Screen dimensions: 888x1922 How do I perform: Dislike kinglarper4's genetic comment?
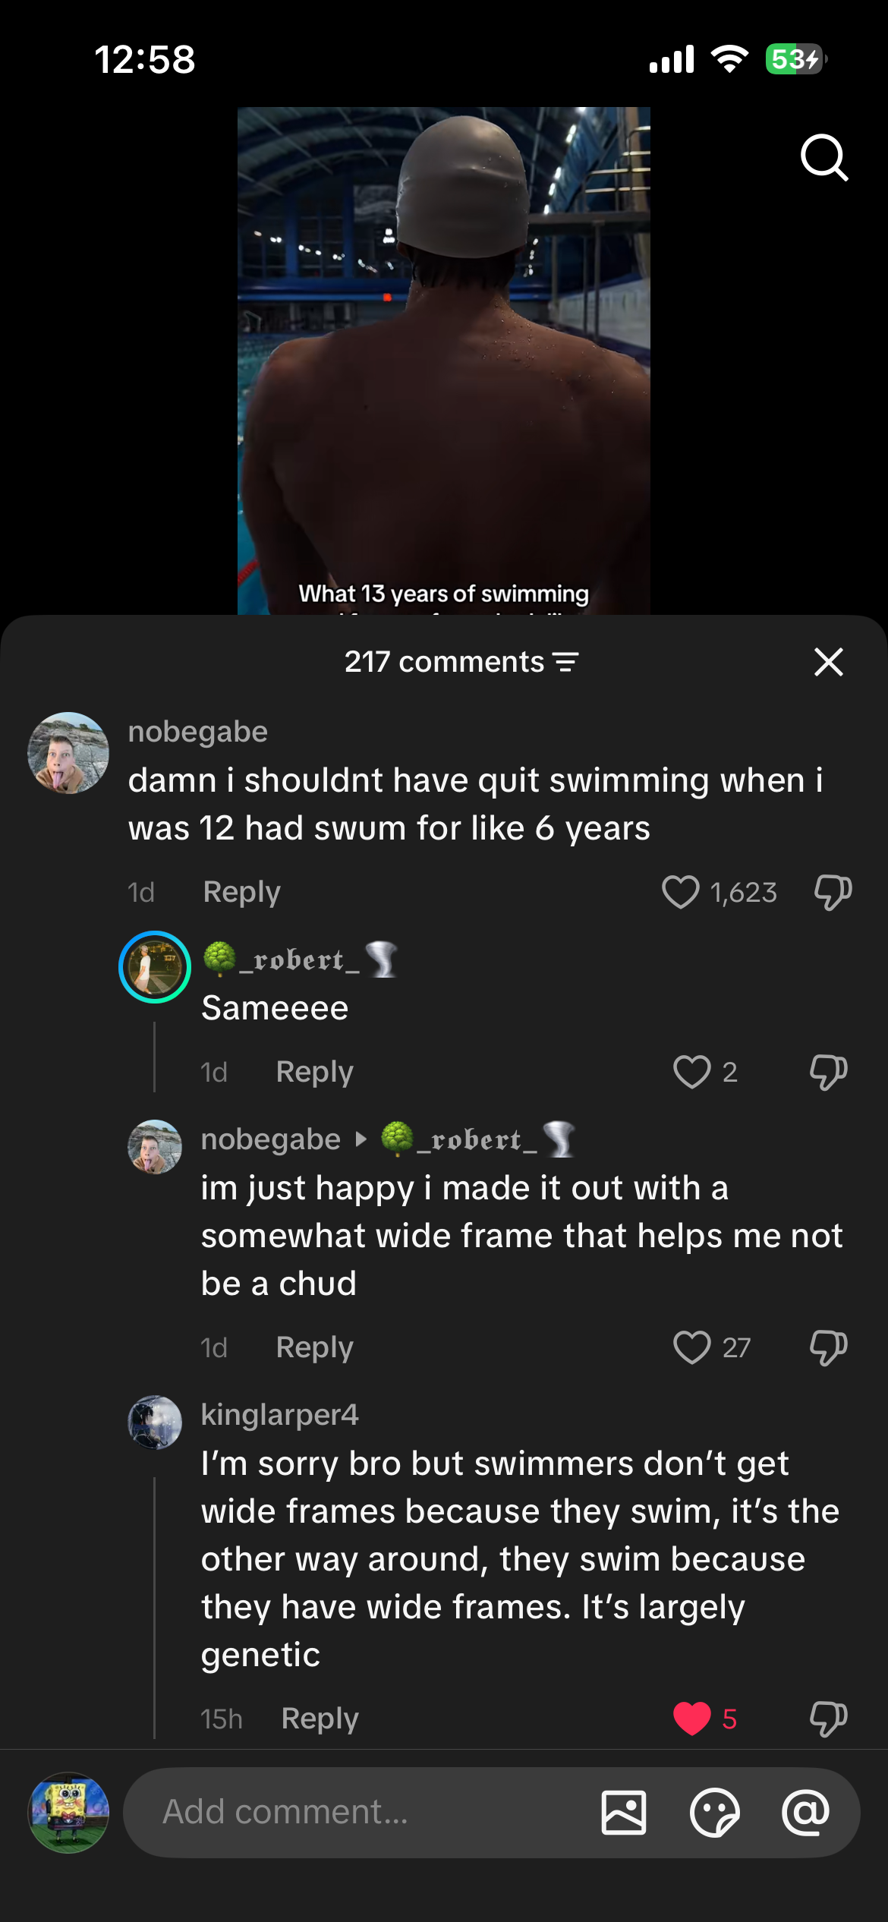[828, 1719]
